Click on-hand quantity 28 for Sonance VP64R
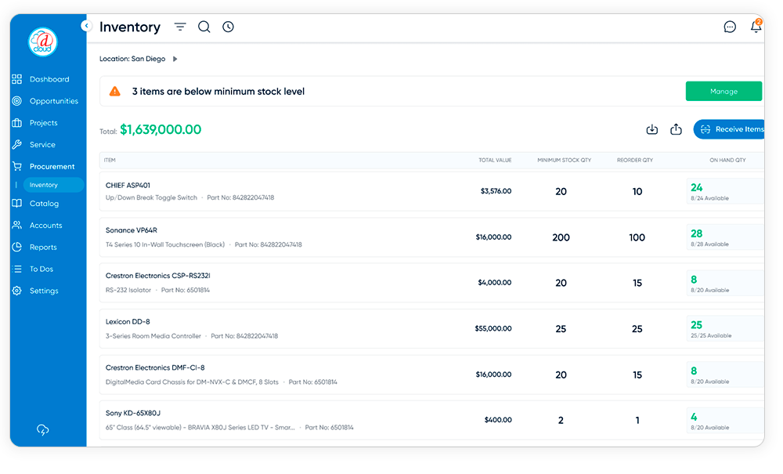783x474 pixels. [697, 233]
